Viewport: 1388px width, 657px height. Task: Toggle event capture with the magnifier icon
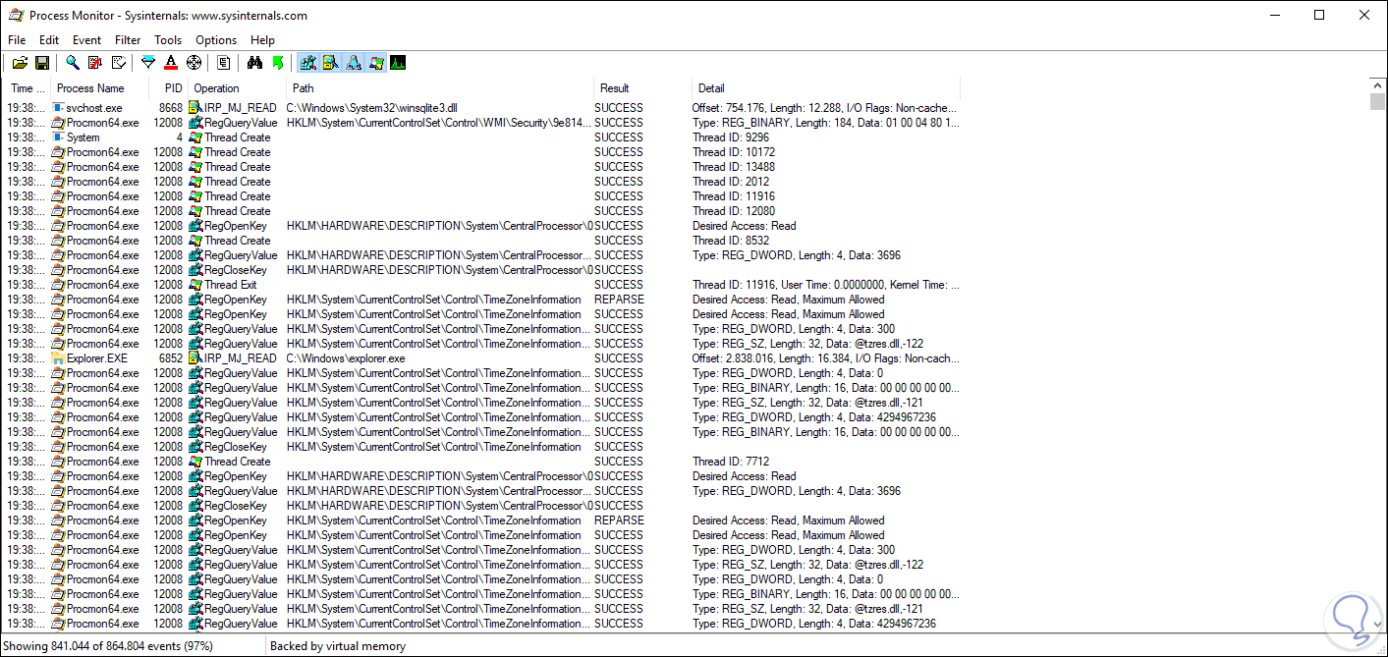tap(72, 63)
